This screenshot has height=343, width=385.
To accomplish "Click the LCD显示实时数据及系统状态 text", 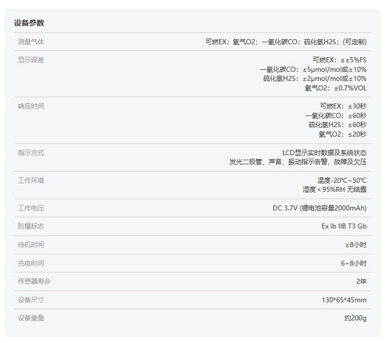I will click(x=324, y=153).
